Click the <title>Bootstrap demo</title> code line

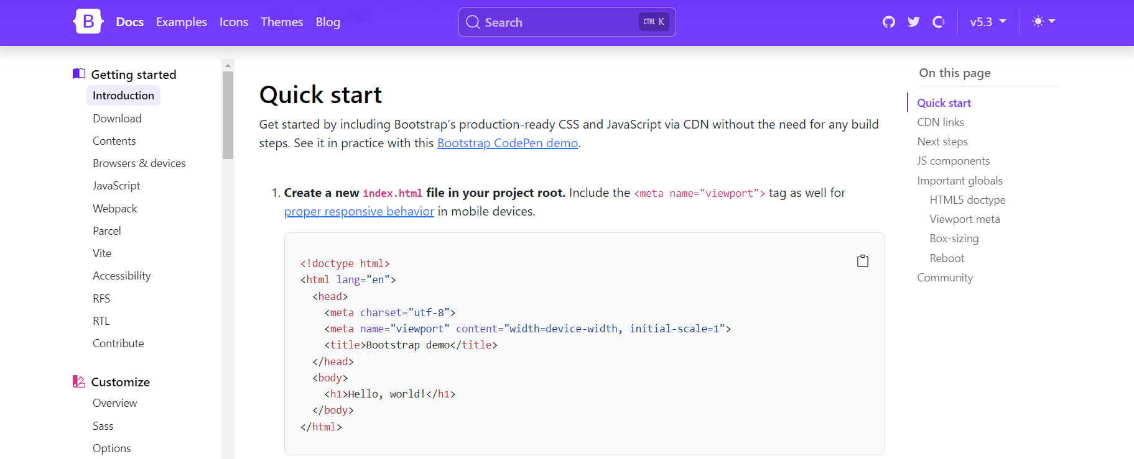(411, 345)
